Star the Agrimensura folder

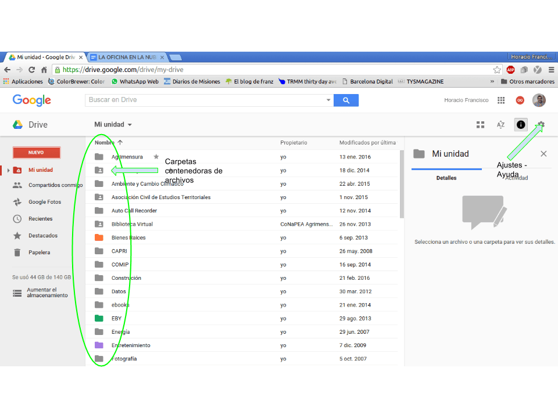tap(156, 157)
